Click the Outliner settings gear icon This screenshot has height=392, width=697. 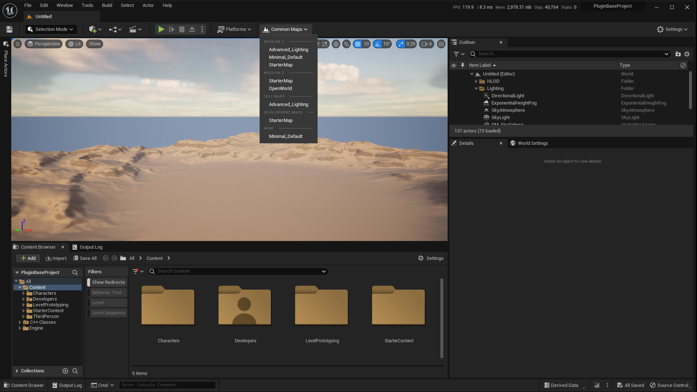pyautogui.click(x=687, y=54)
